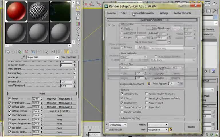Click the object color swatch in command panel
The height and width of the screenshot is (137, 220).
(215, 17)
